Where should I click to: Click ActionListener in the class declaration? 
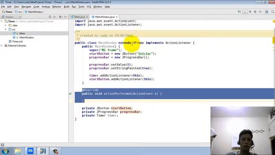[x=178, y=43]
